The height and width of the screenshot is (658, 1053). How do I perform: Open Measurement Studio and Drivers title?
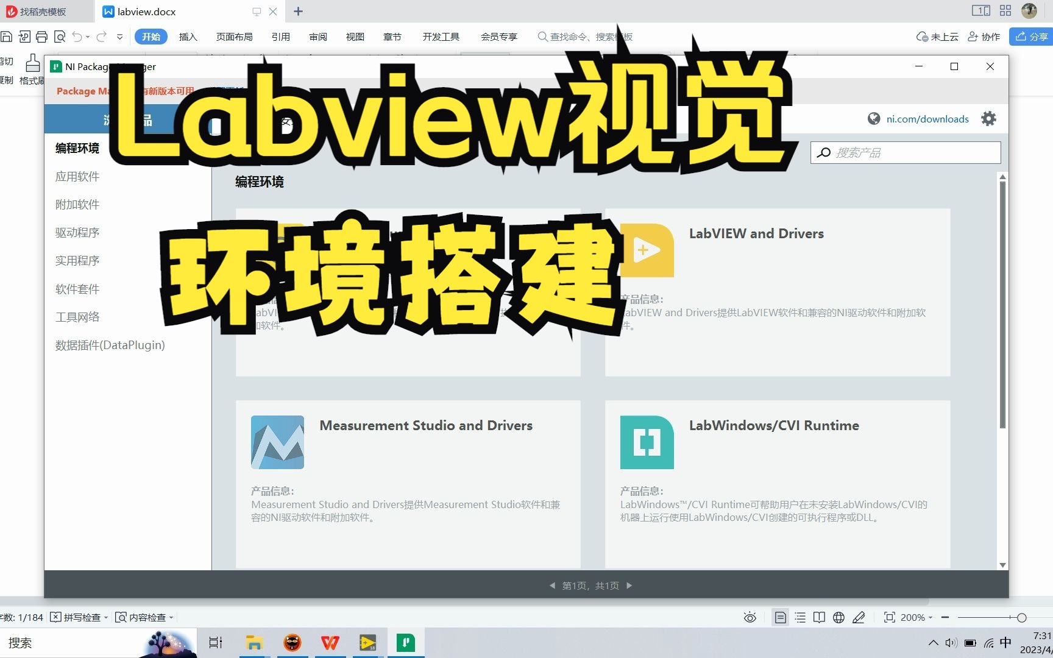pos(426,425)
